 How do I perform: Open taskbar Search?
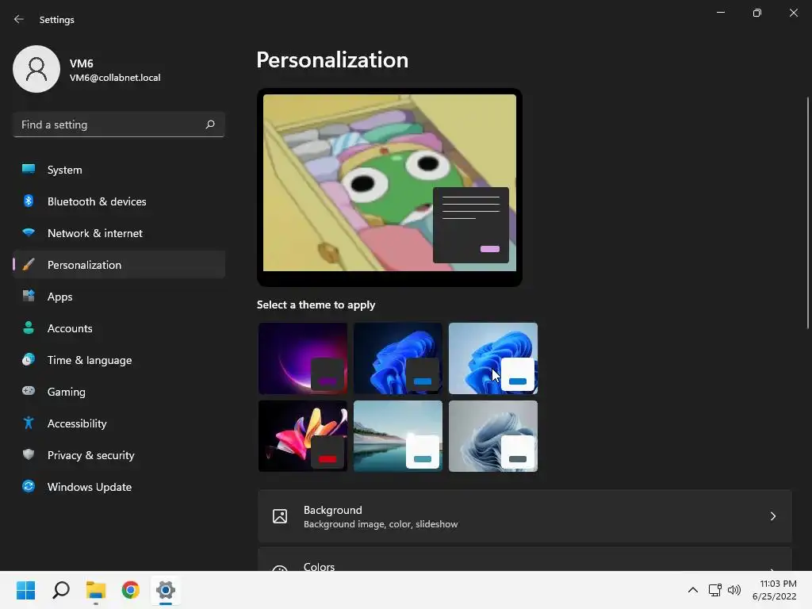(x=61, y=590)
